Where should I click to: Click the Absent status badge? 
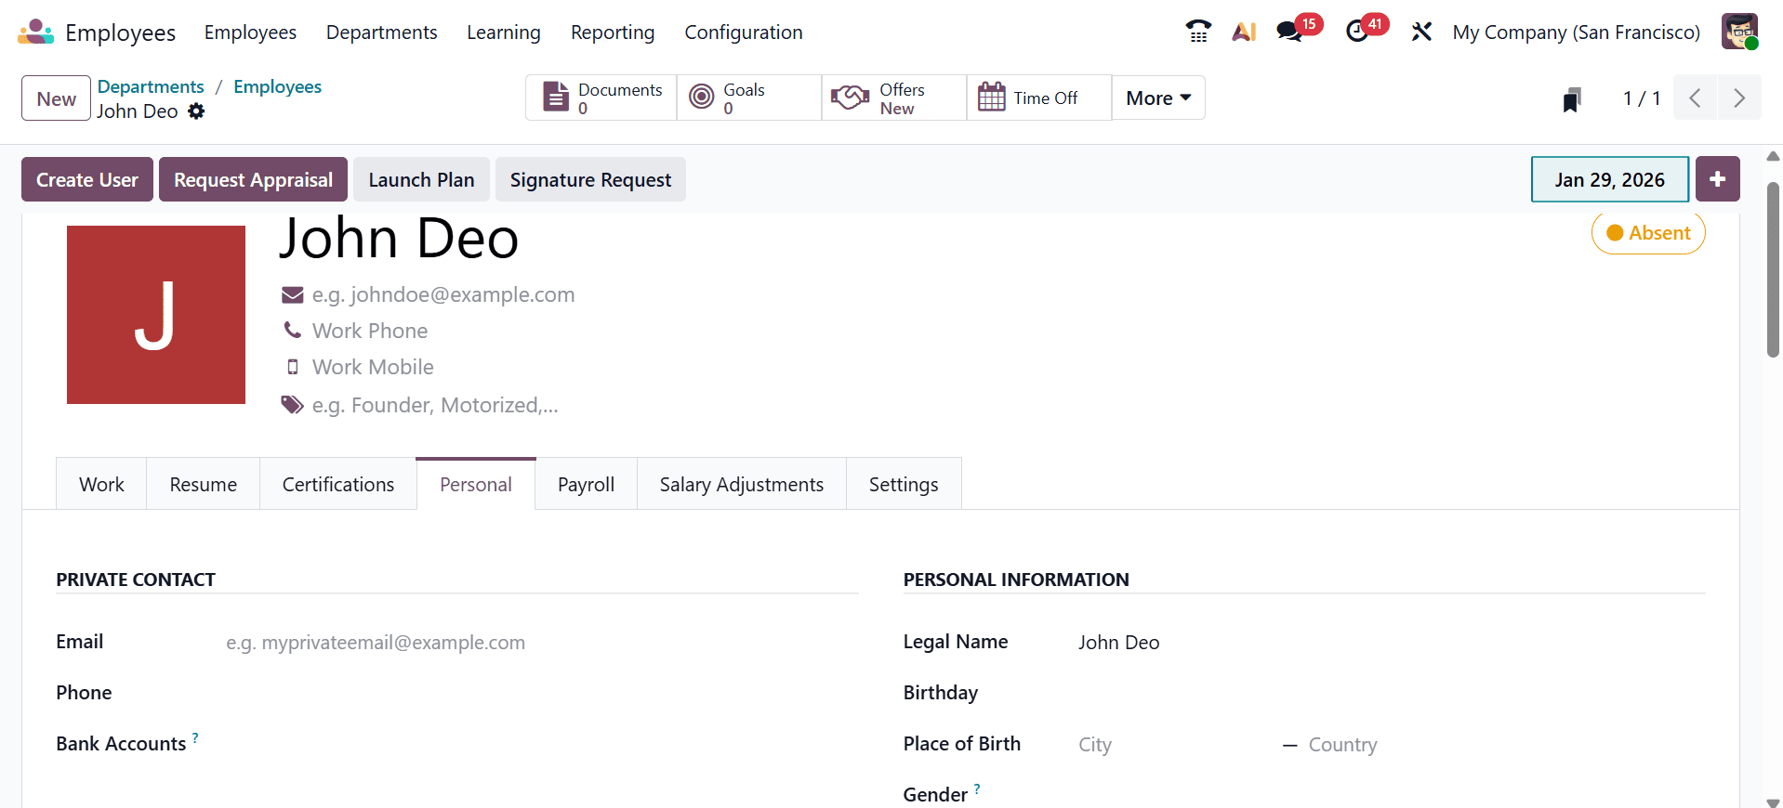[x=1648, y=233]
